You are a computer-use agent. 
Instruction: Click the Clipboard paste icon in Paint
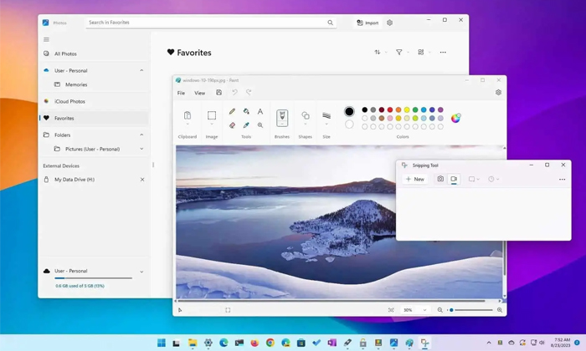click(x=188, y=115)
